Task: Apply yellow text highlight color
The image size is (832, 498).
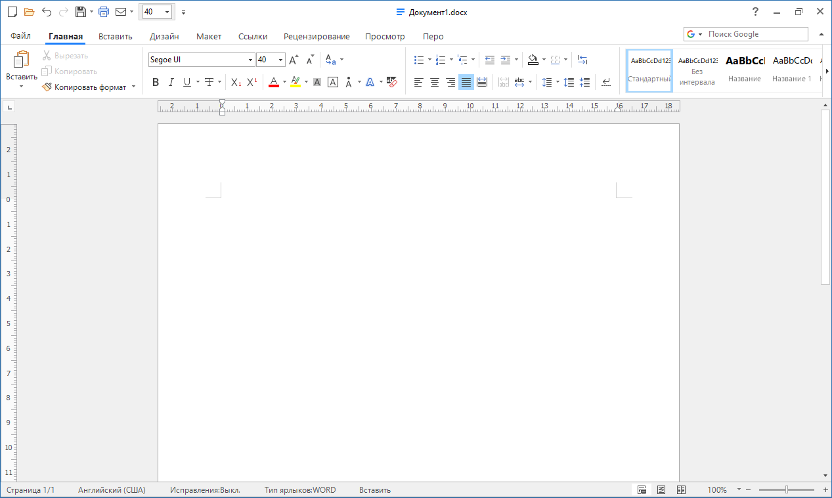Action: tap(296, 82)
